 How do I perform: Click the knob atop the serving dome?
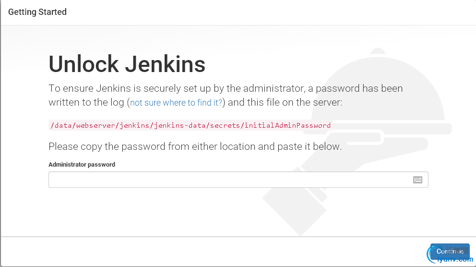point(378,51)
